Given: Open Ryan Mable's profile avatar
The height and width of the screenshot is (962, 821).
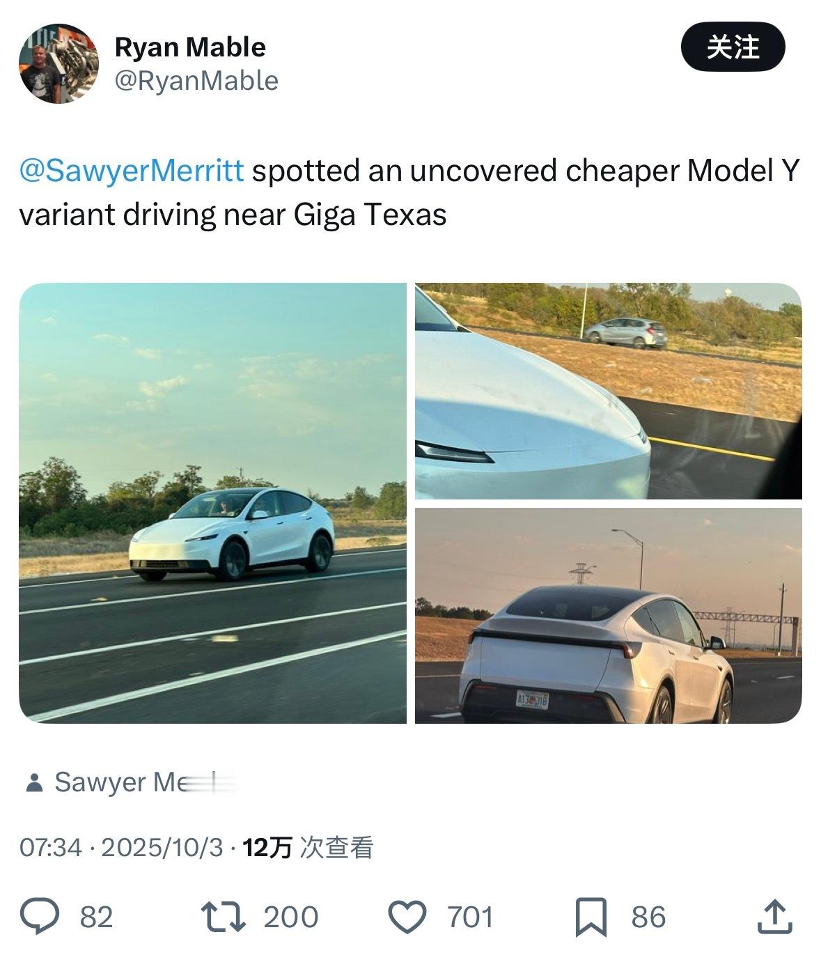Looking at the screenshot, I should pos(58,63).
